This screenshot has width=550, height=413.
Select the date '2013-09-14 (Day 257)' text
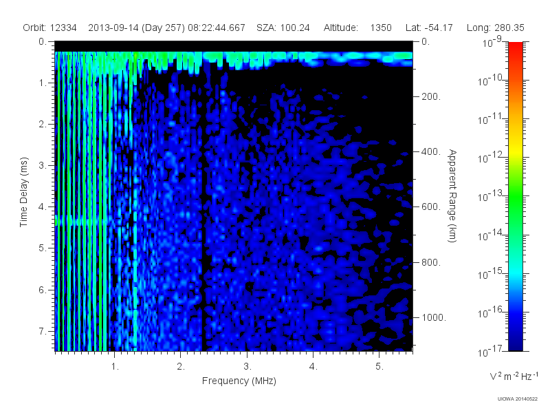[x=136, y=28]
